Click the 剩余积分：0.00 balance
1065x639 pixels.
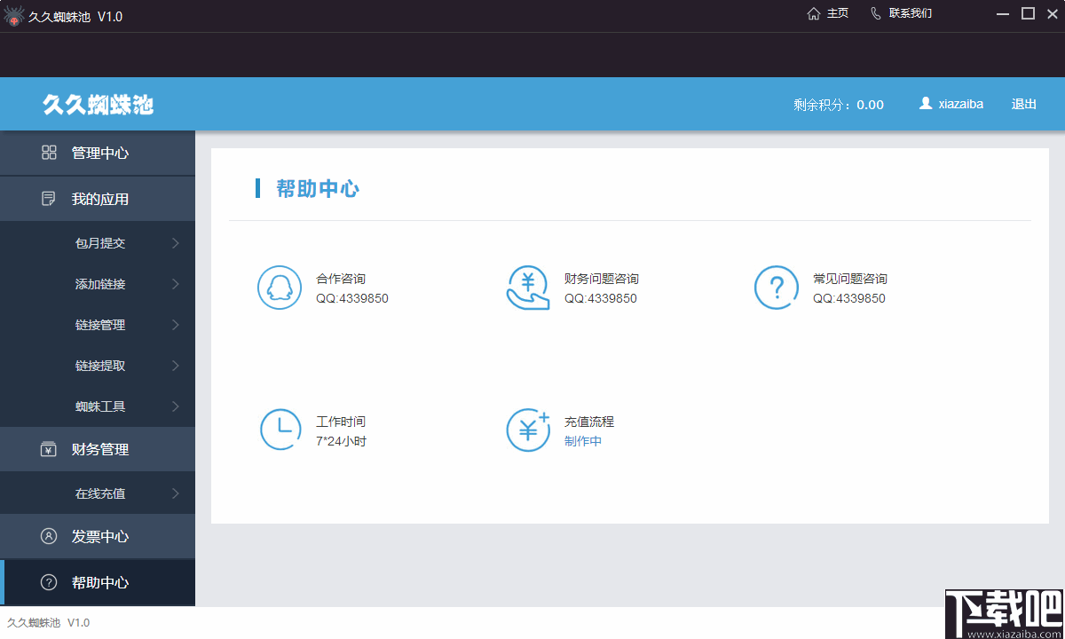pos(839,105)
